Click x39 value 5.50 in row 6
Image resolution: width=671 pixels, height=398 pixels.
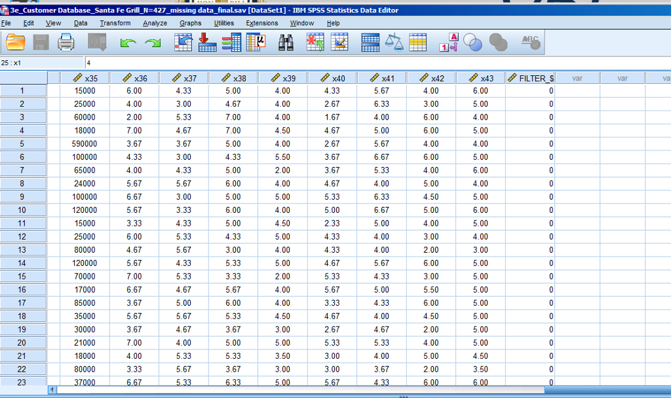[x=283, y=157]
